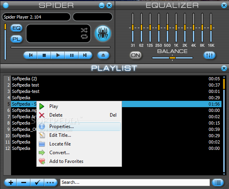The width and height of the screenshot is (229, 189).
Task: Choose Edit Title... in the context menu
Action: tap(79, 135)
